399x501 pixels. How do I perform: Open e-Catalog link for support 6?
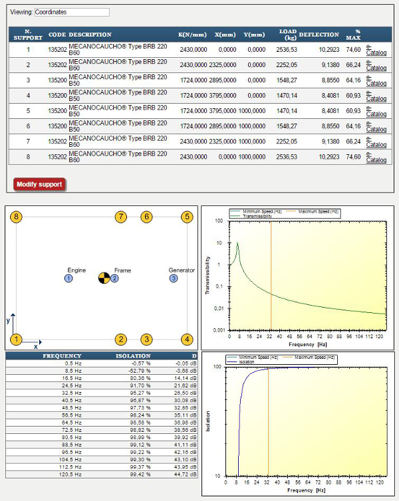[x=376, y=126]
